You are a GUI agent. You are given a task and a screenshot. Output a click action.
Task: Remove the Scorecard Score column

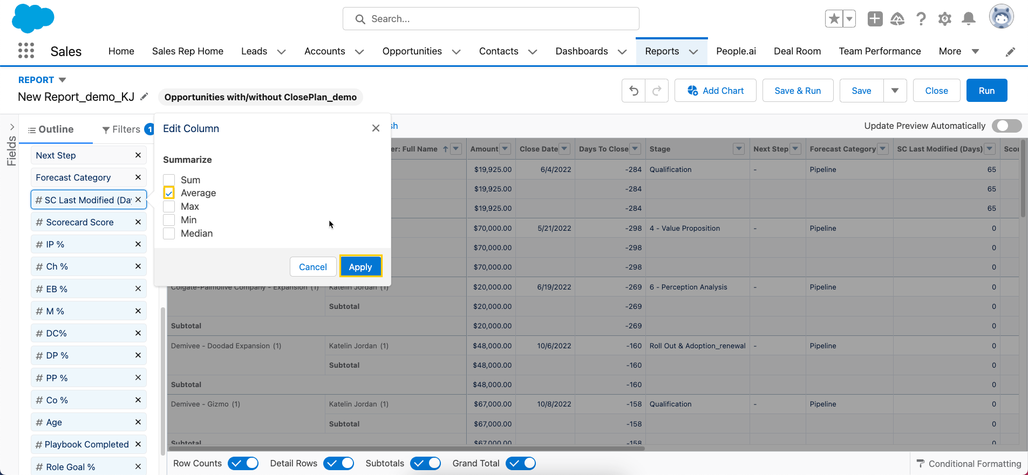[x=138, y=222]
